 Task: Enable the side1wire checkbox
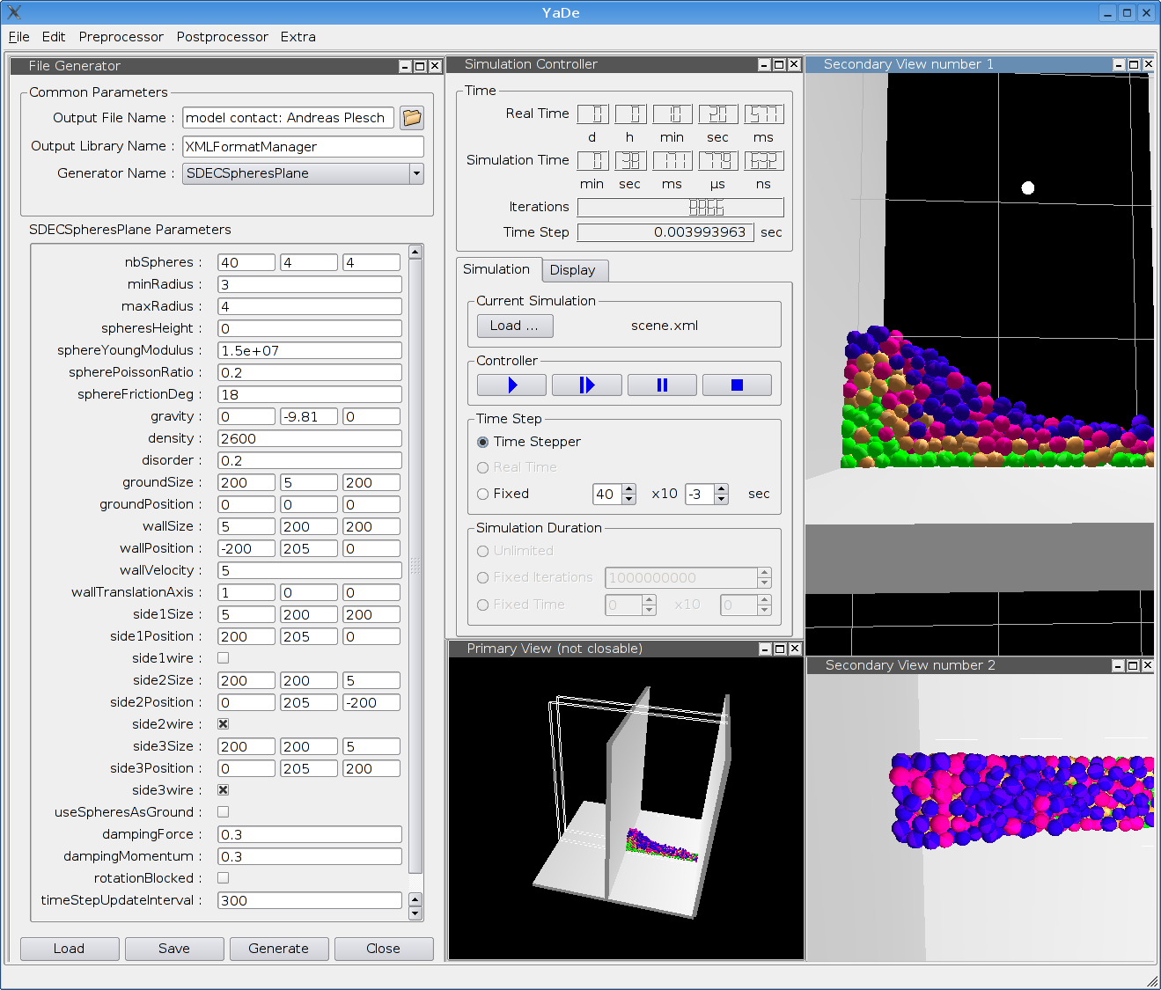pyautogui.click(x=224, y=658)
